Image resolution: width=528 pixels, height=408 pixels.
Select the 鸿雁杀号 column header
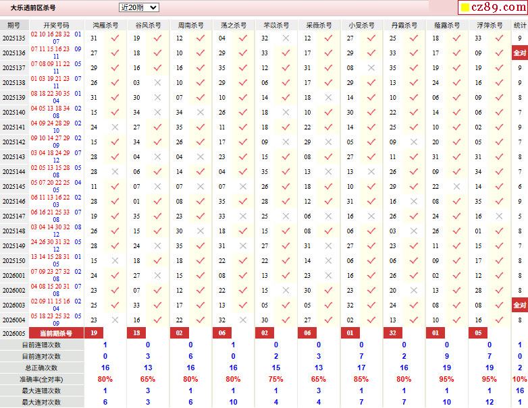(x=105, y=25)
